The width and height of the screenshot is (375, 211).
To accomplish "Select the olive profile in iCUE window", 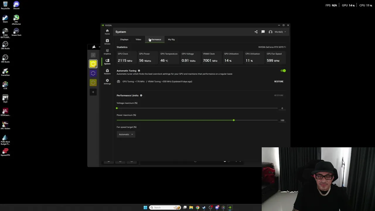I will point(93,83).
